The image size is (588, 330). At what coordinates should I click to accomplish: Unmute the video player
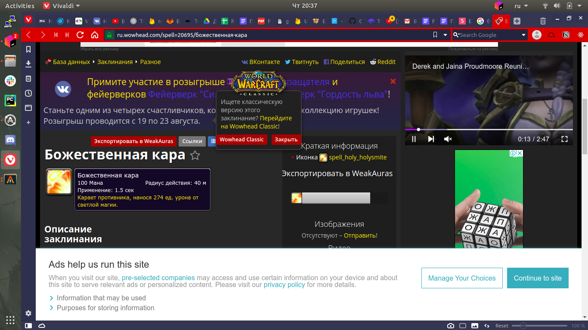[x=448, y=139]
